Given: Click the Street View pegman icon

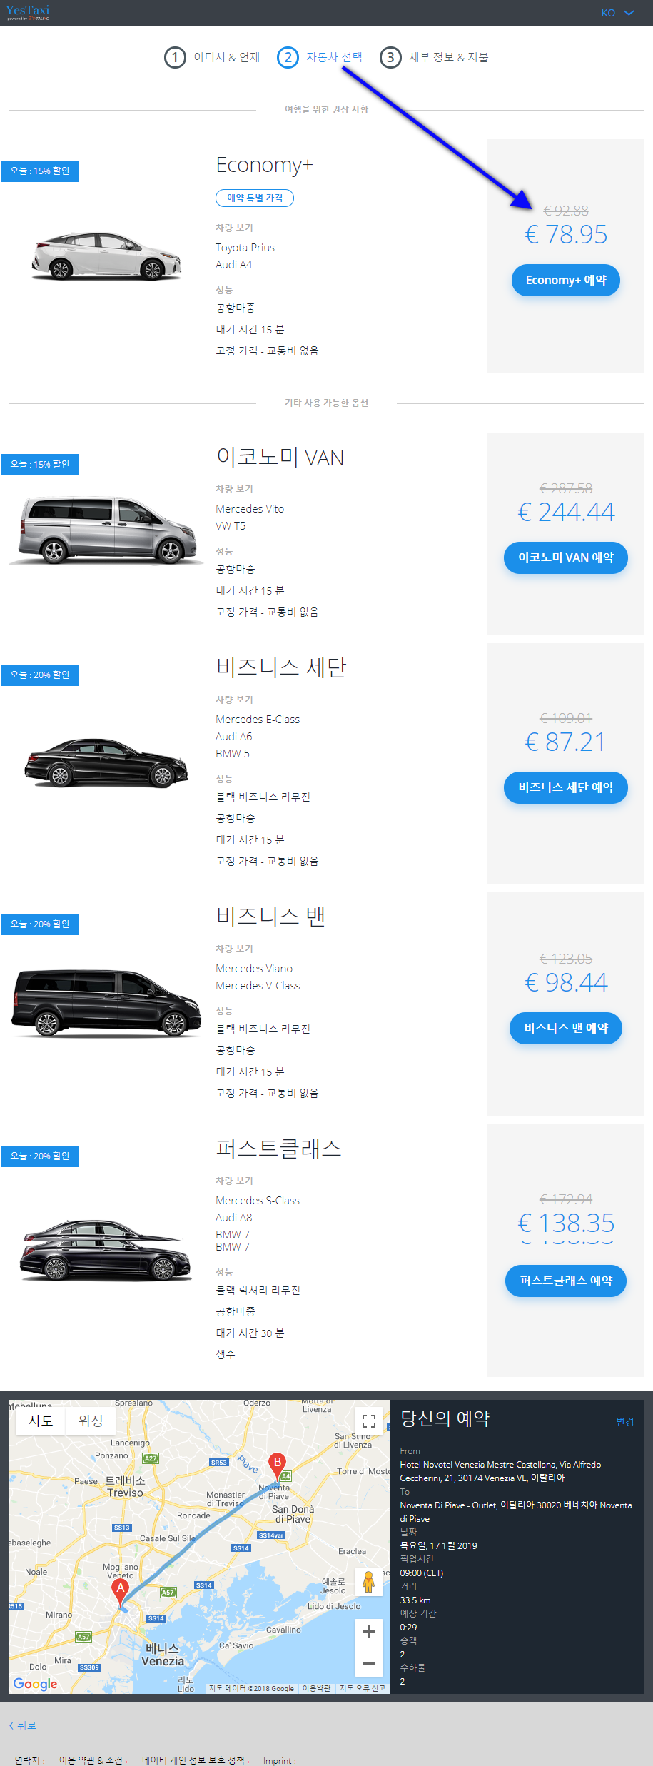Looking at the screenshot, I should (x=369, y=1582).
